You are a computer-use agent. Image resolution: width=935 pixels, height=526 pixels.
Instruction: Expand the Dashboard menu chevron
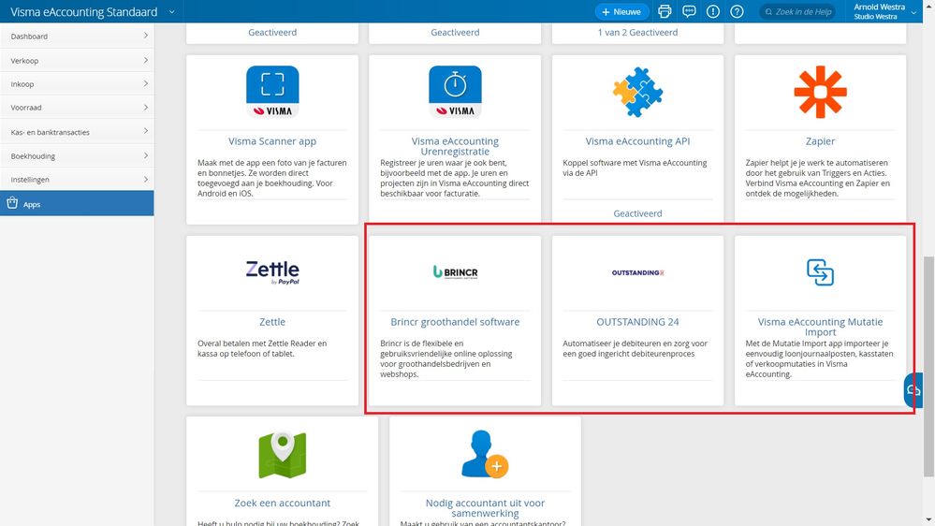(145, 36)
